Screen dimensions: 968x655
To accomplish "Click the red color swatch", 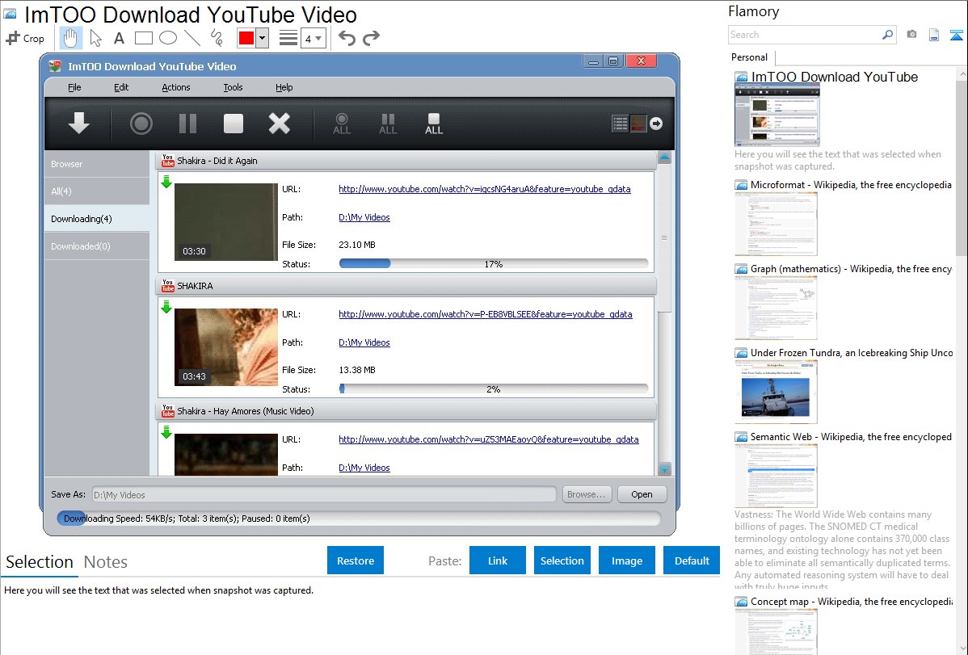I will click(x=246, y=38).
